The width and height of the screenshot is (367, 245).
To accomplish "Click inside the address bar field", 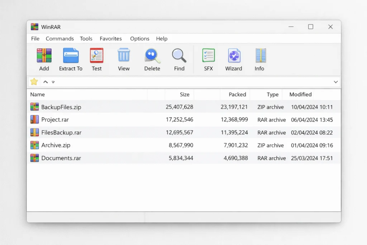I will 179,82.
